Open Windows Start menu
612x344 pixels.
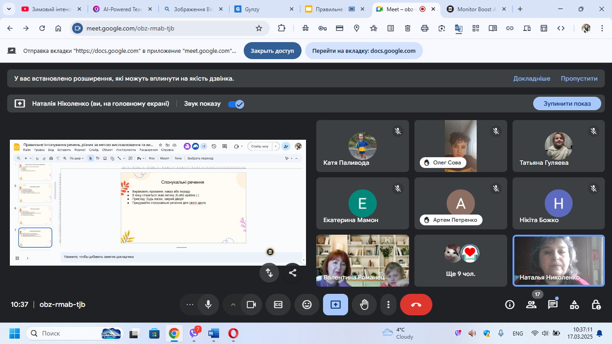pos(15,333)
